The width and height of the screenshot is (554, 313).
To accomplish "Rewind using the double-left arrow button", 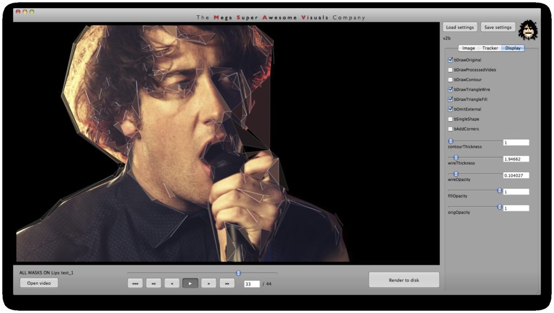I will pos(153,283).
